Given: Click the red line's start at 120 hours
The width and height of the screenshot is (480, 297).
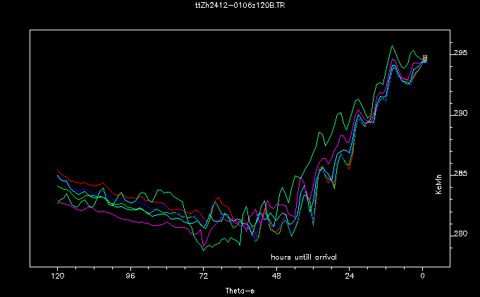Looking at the screenshot, I should point(58,170).
